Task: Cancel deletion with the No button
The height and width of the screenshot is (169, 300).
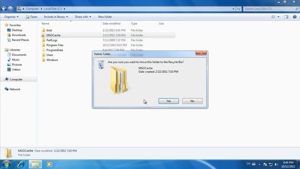Action: coord(192,101)
